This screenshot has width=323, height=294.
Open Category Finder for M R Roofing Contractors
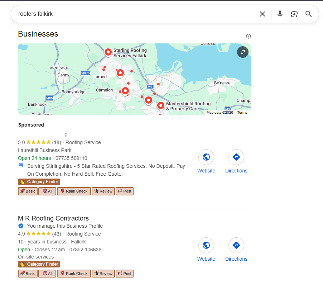[x=39, y=264]
